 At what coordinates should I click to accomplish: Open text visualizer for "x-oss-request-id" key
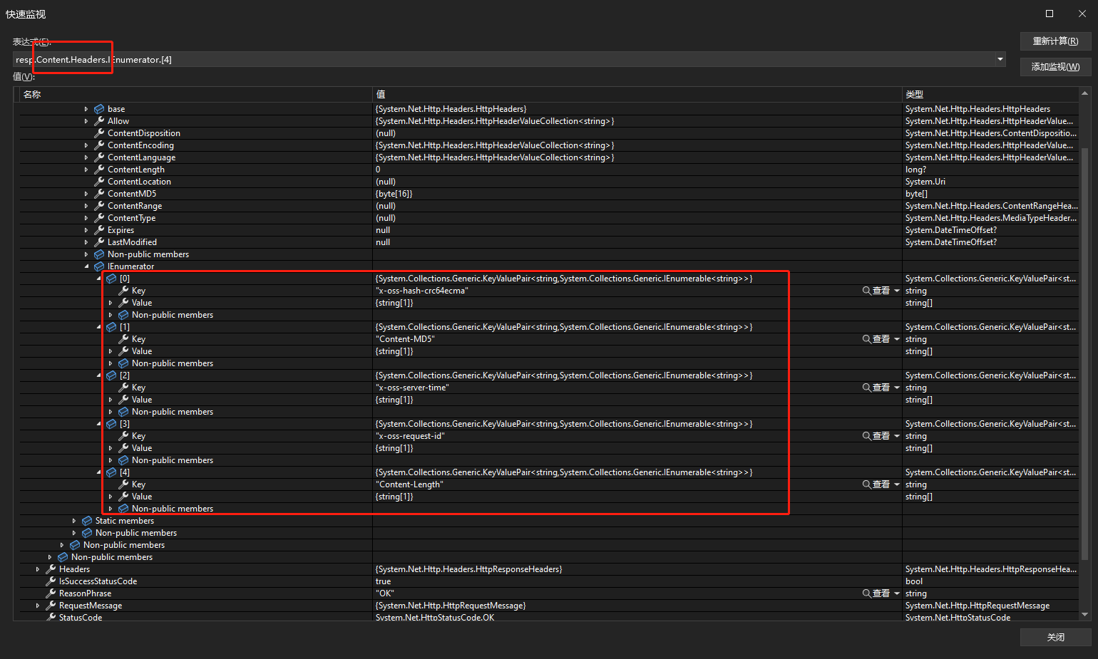tap(873, 435)
